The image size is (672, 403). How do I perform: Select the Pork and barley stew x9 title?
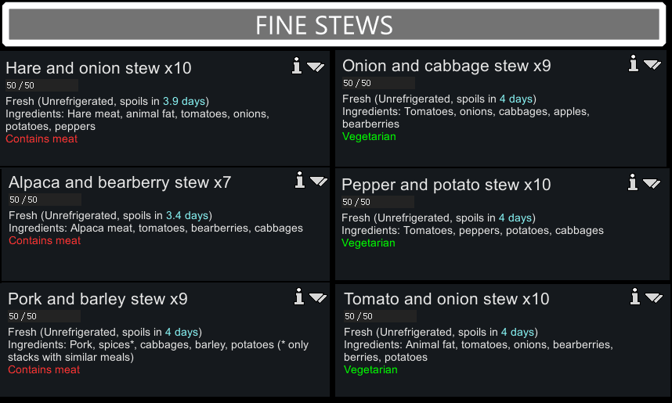pyautogui.click(x=98, y=299)
